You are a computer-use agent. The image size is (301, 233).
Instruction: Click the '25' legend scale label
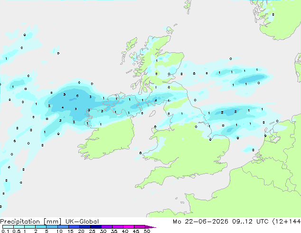tap(92, 231)
